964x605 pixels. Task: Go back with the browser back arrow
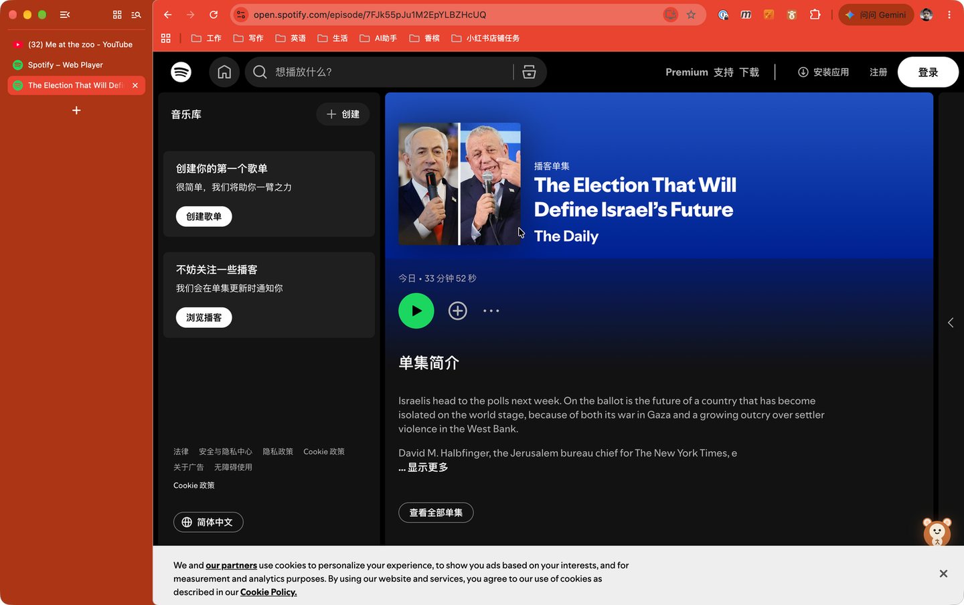click(x=168, y=15)
